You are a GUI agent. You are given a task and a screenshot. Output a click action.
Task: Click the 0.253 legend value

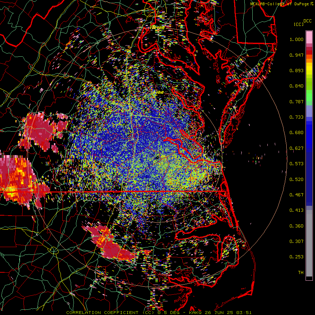point(296,257)
